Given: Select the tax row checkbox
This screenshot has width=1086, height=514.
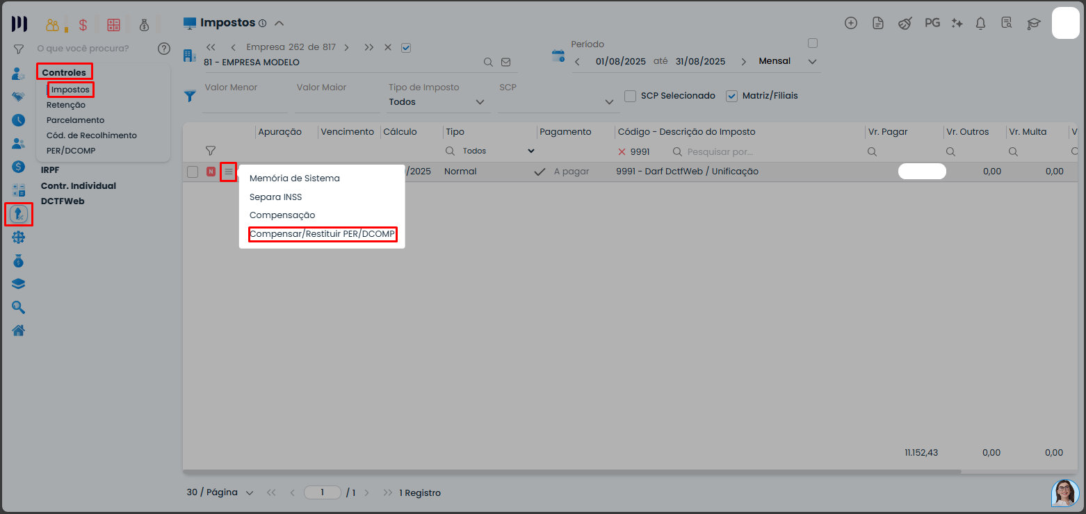Looking at the screenshot, I should [x=193, y=172].
